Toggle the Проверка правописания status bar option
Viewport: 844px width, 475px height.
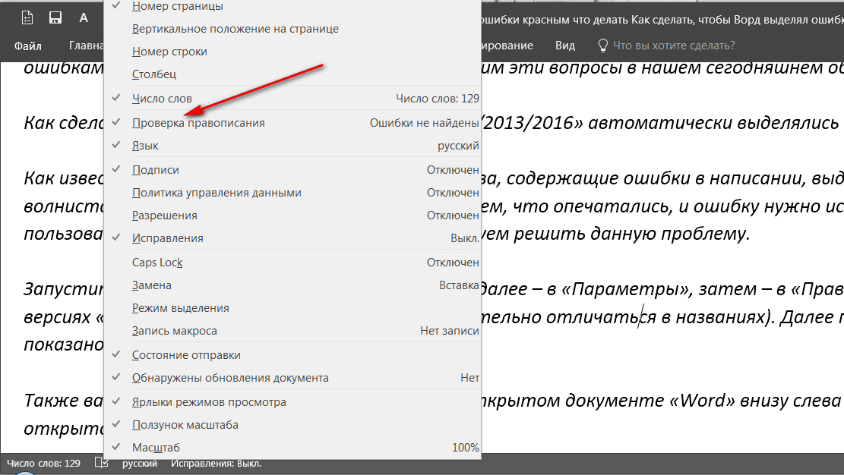(198, 122)
